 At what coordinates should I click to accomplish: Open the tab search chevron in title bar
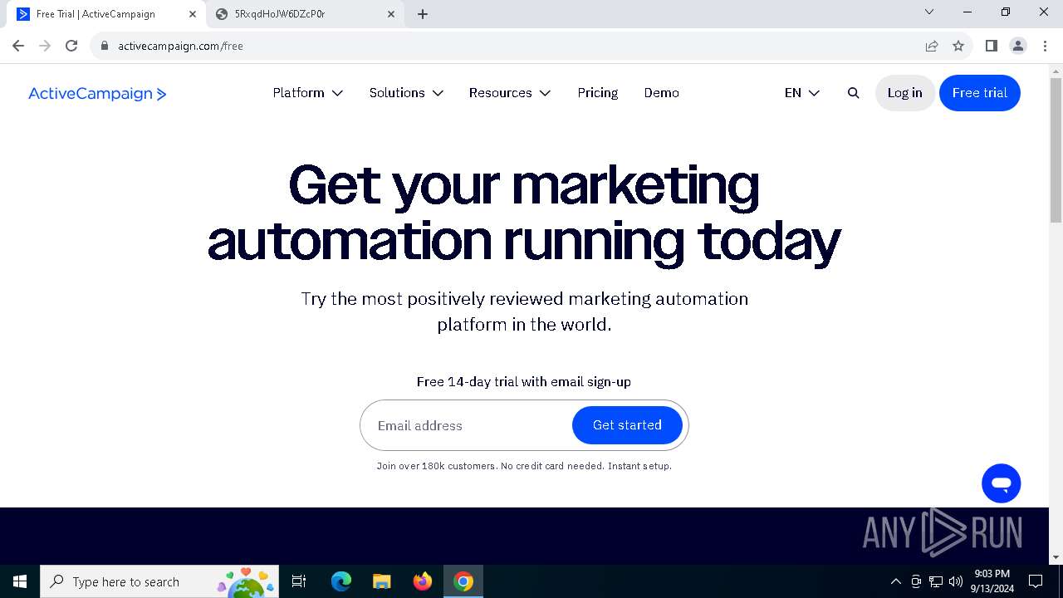tap(929, 12)
